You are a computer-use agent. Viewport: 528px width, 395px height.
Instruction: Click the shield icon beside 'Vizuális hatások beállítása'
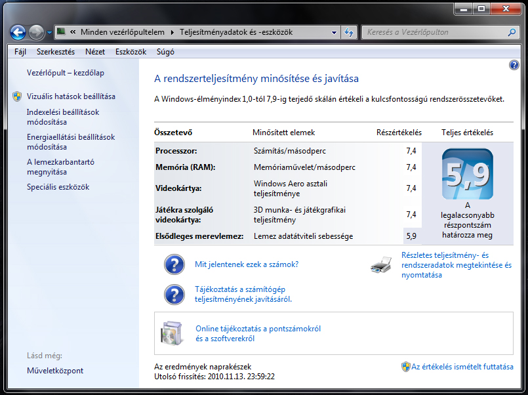point(17,96)
